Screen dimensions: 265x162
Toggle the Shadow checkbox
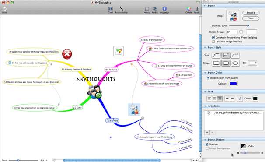(x=207, y=144)
